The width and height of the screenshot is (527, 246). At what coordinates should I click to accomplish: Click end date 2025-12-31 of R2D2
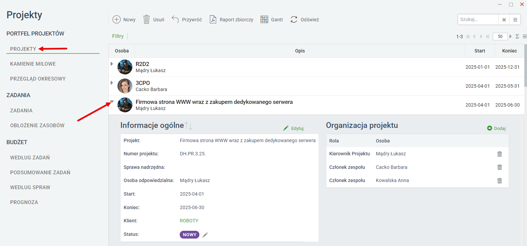(507, 67)
